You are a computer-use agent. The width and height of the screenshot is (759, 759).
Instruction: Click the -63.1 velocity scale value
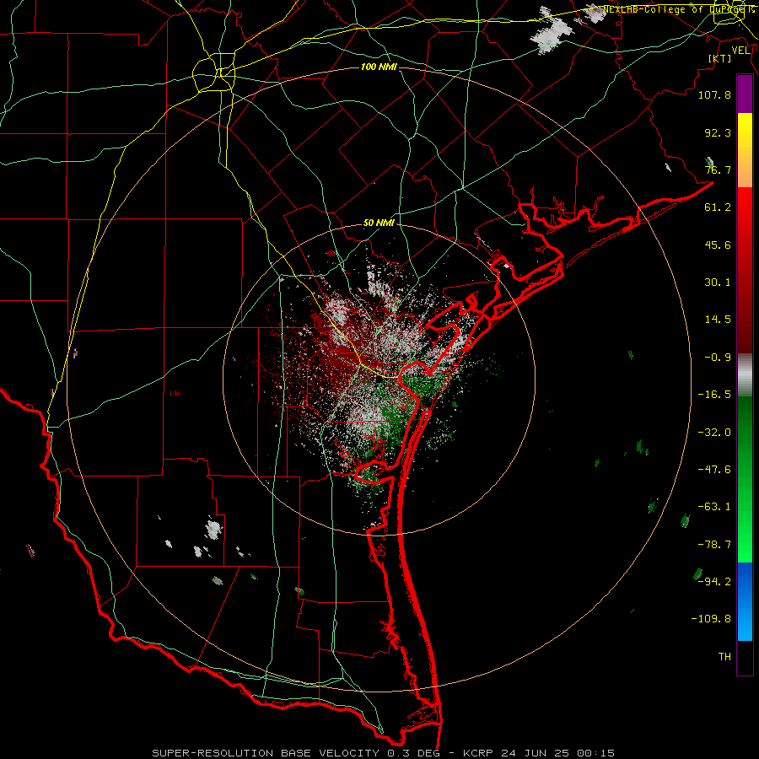pos(714,507)
